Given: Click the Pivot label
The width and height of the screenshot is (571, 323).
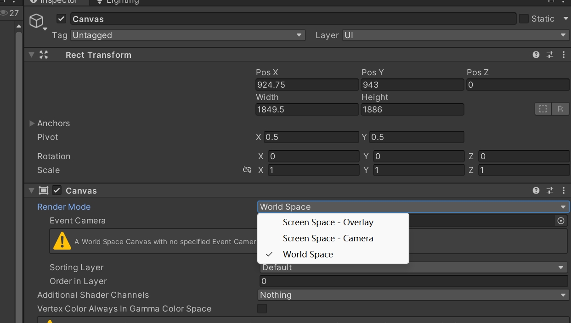Looking at the screenshot, I should 48,137.
